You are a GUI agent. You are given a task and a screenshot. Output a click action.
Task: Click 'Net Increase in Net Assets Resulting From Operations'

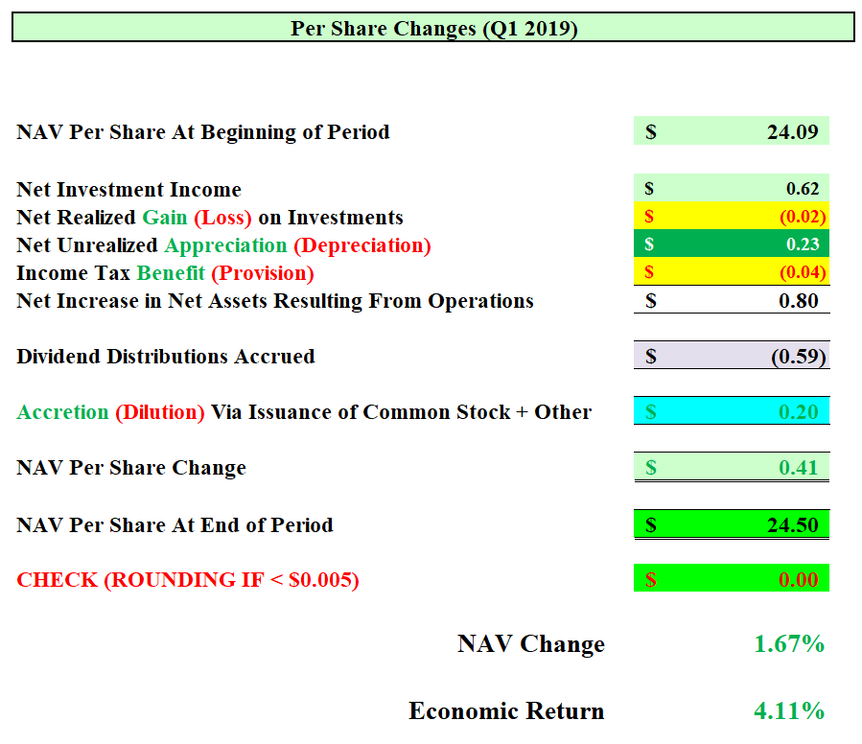275,301
